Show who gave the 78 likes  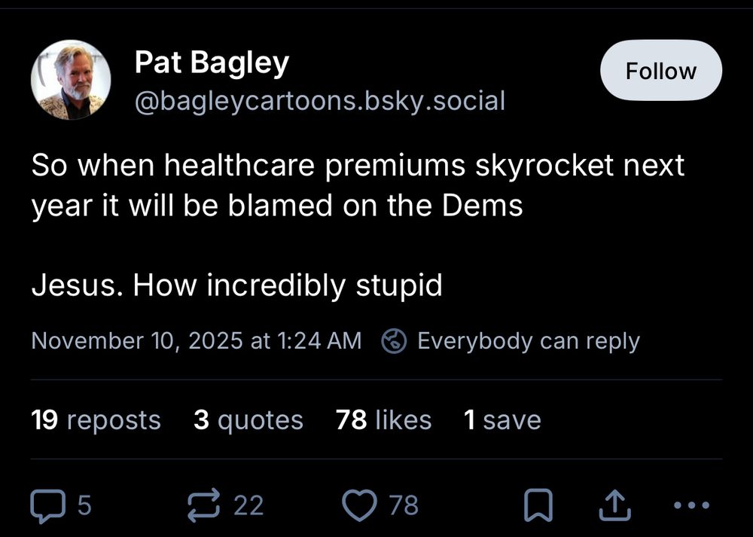coord(383,420)
